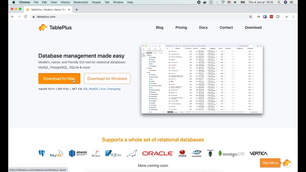Click the menu bar date and time
This screenshot has height=172, width=306.
pyautogui.click(x=261, y=2)
